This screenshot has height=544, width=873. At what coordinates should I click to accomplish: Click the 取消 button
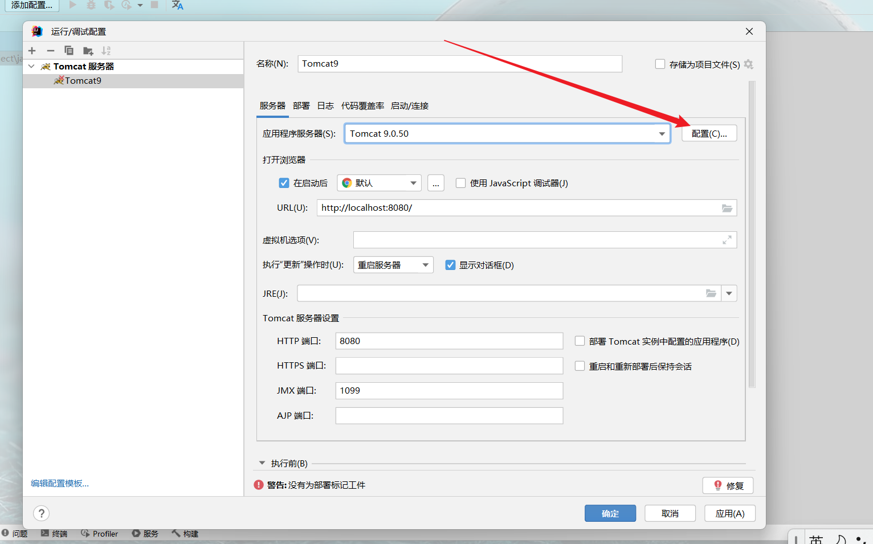[x=670, y=513]
